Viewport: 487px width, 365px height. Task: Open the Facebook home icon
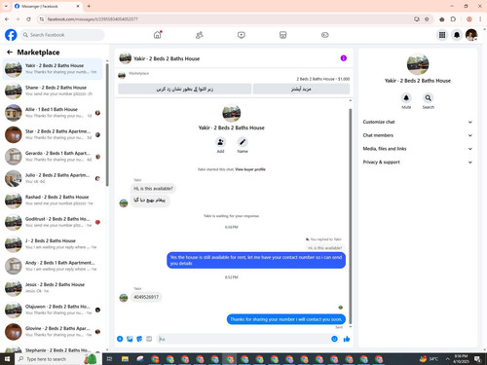[x=158, y=35]
